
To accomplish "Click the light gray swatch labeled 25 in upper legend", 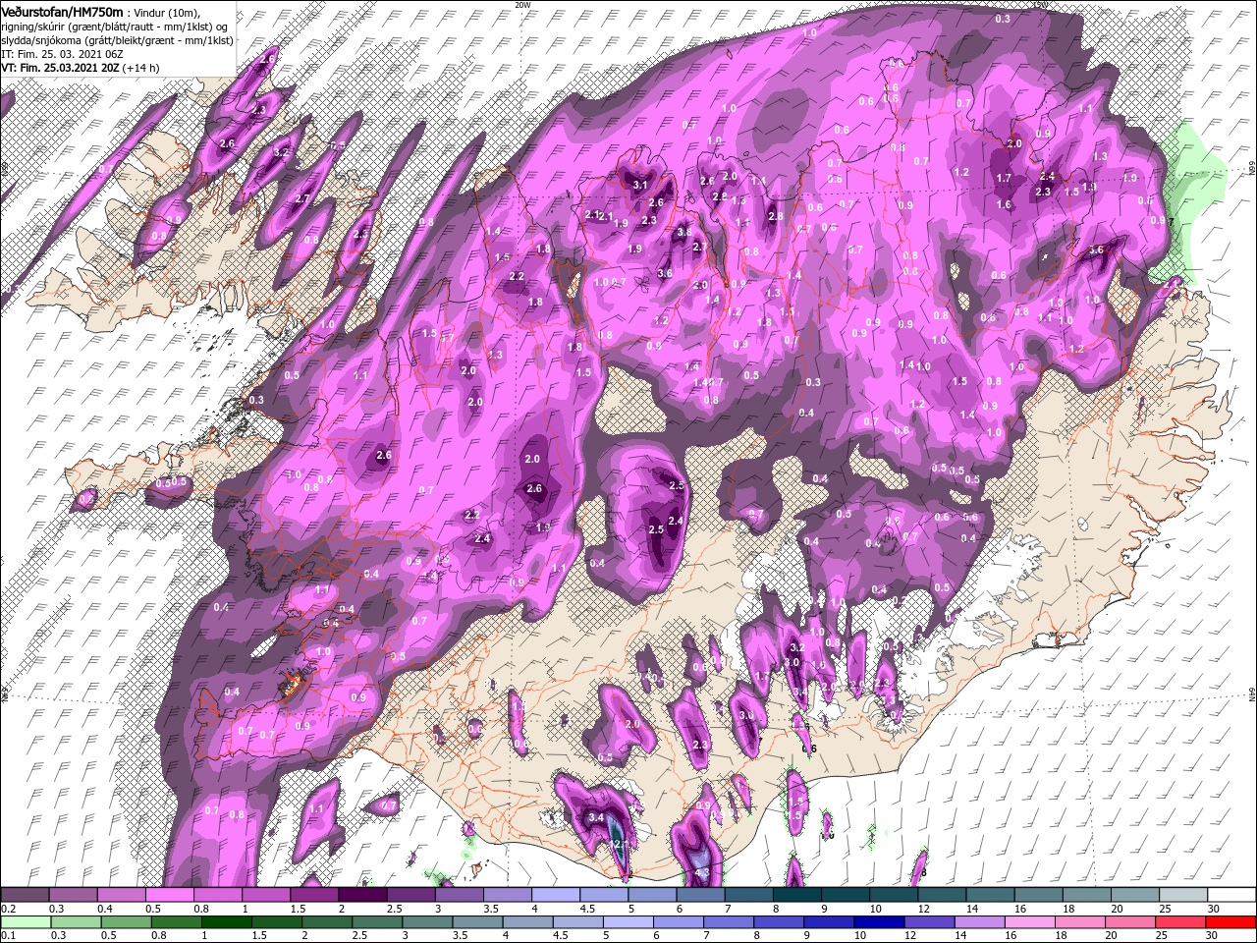I will pos(1184,895).
